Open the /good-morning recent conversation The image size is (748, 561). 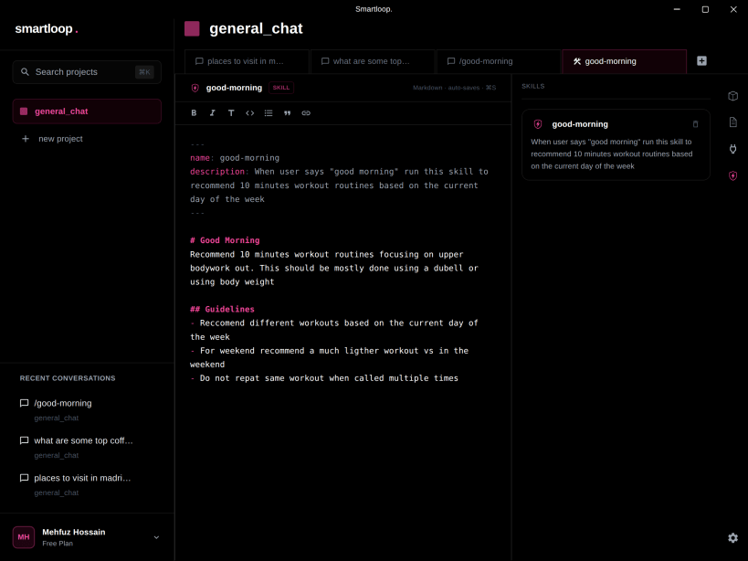[62, 403]
